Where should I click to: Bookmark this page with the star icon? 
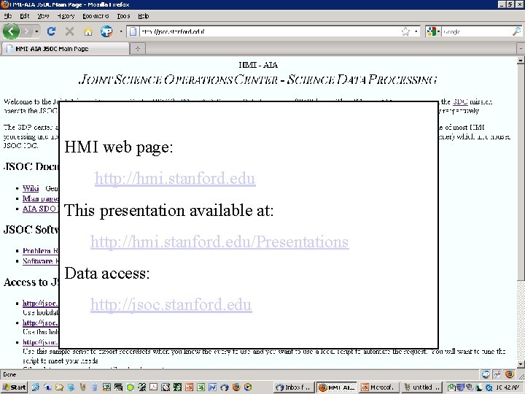(405, 31)
